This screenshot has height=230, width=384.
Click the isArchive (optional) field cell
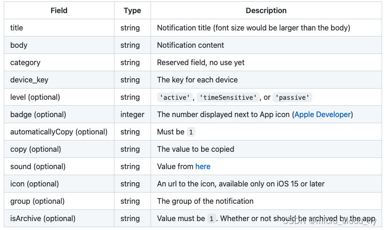click(x=43, y=218)
